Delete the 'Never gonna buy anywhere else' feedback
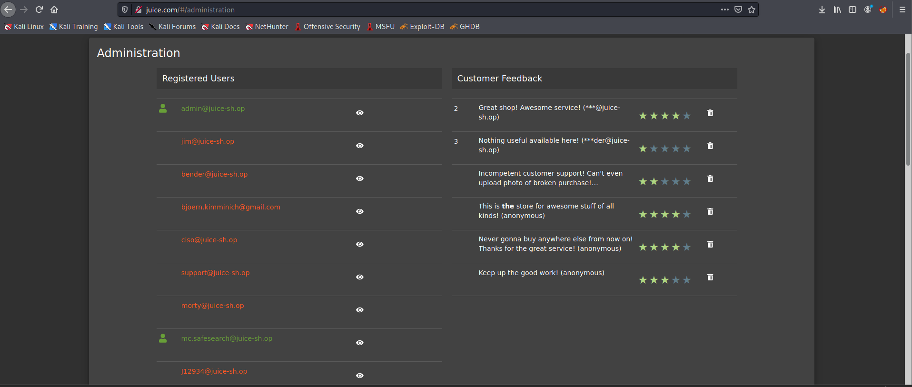 [x=710, y=244]
